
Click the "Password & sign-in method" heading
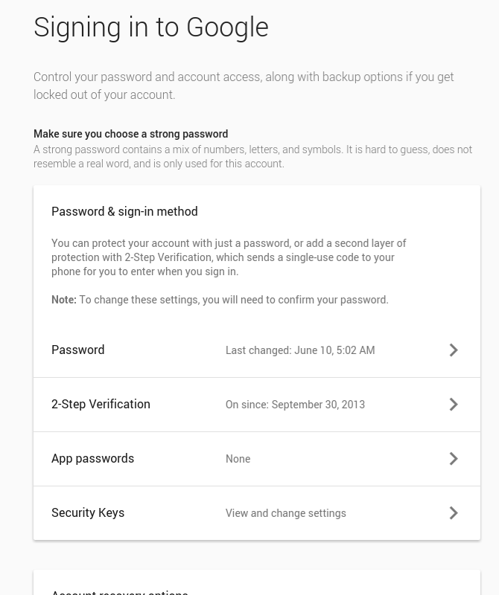(x=124, y=211)
